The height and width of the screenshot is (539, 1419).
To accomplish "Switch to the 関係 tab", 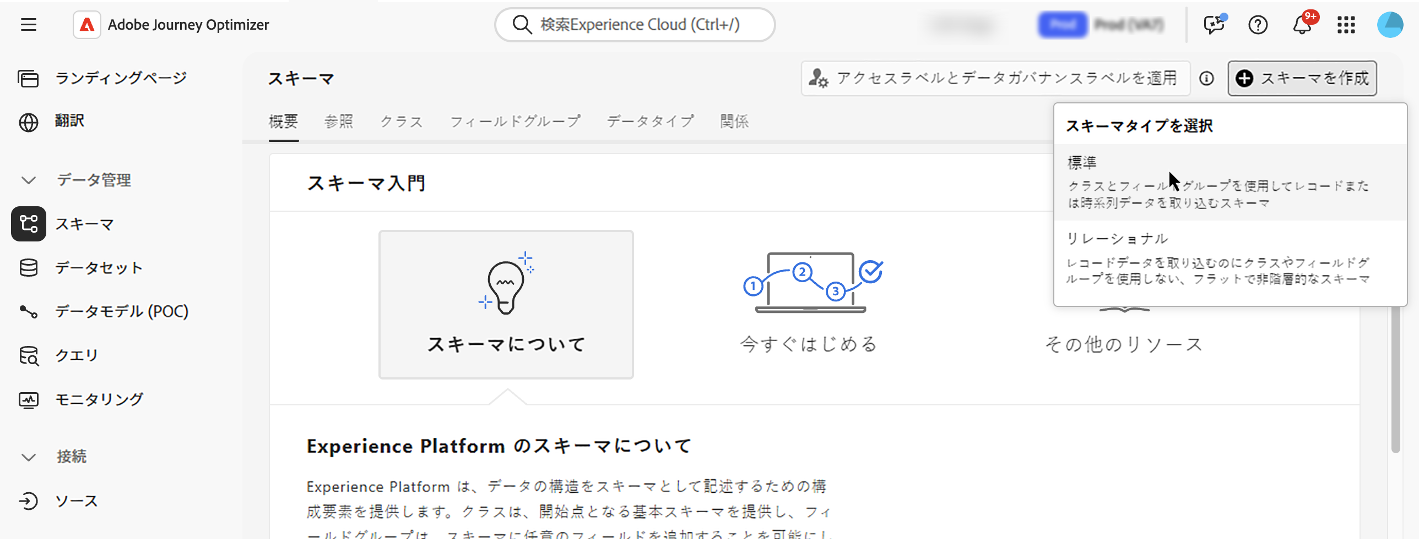I will pyautogui.click(x=734, y=122).
